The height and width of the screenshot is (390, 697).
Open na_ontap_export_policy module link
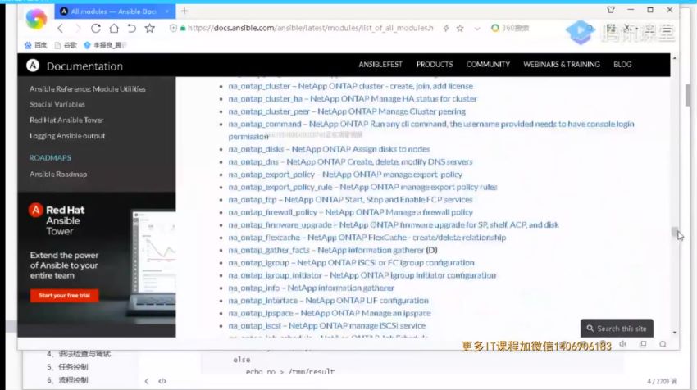point(345,175)
